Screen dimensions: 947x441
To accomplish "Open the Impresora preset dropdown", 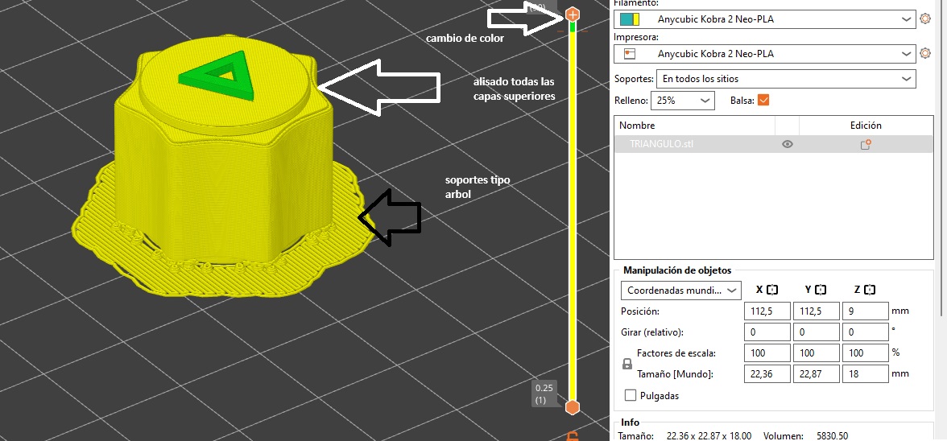I will point(763,54).
